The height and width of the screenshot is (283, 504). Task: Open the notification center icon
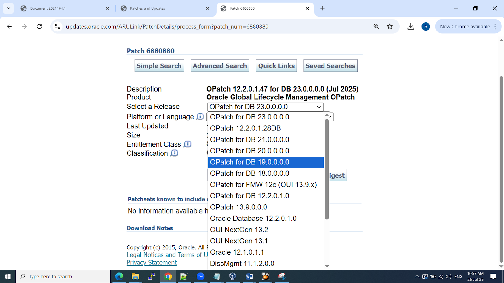(x=493, y=276)
